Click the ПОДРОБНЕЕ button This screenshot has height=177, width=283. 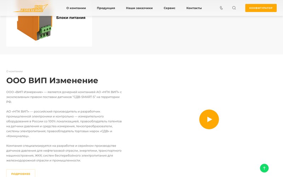[21, 173]
